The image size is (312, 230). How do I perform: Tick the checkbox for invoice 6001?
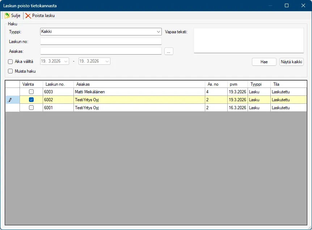click(31, 108)
